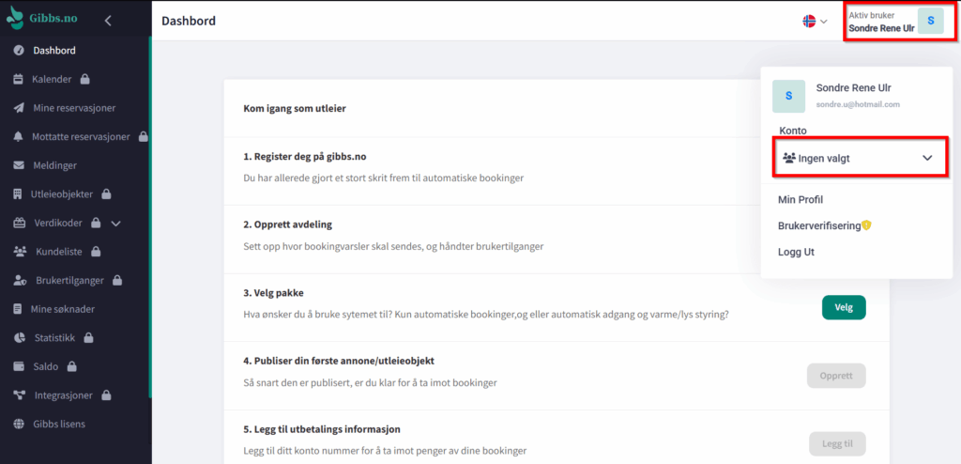Click the user avatar in the top bar
The image size is (961, 464).
[930, 21]
